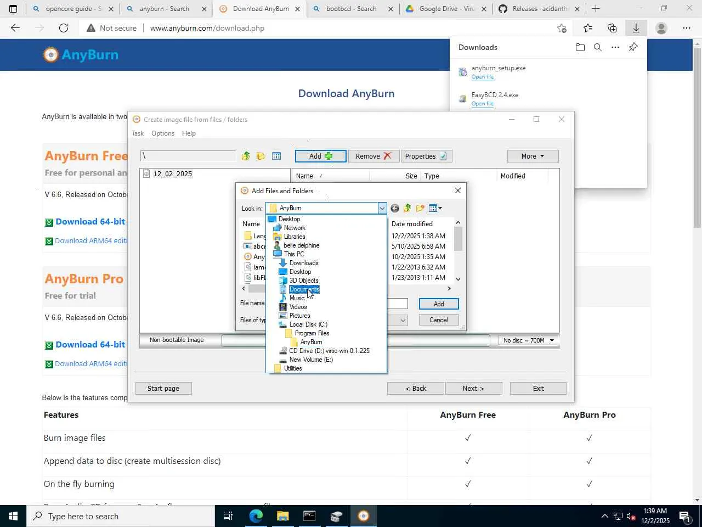
Task: Open the Task menu in AnyBurn
Action: (138, 133)
